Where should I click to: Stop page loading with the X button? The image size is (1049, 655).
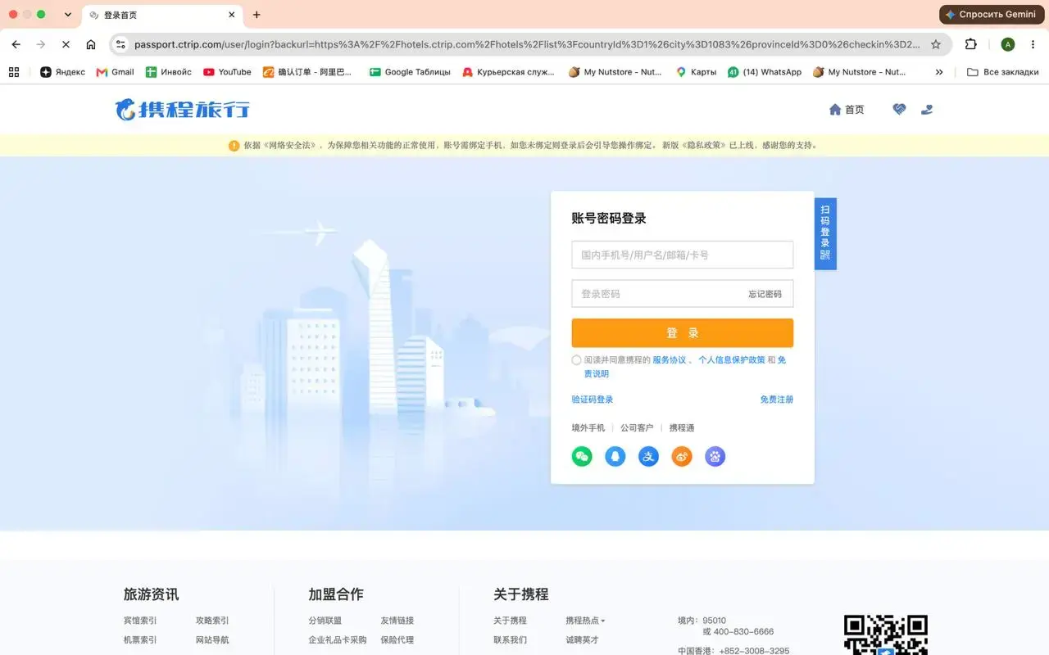(x=66, y=44)
